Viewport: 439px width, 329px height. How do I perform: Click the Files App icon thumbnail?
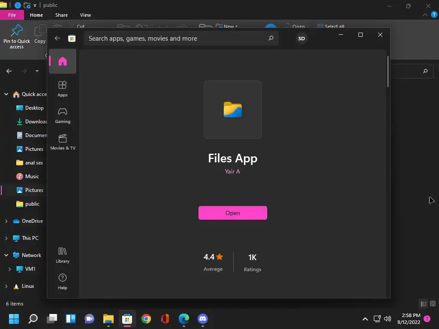point(233,110)
